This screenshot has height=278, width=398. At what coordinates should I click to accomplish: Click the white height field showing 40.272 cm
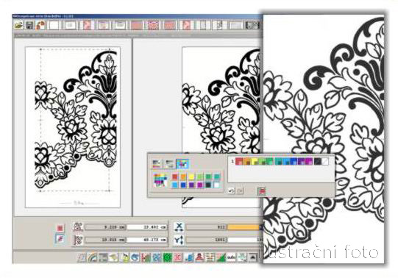147,240
